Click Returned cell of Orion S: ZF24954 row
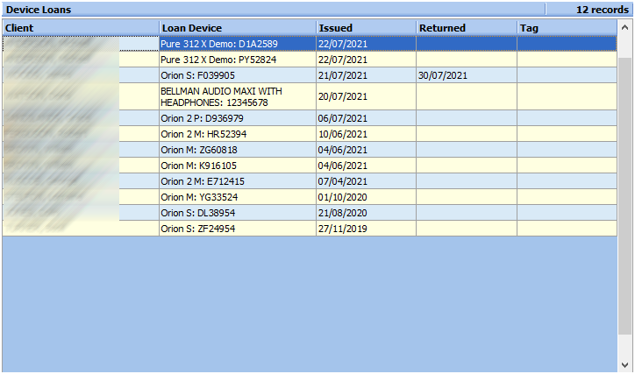This screenshot has width=635, height=374. coord(467,229)
